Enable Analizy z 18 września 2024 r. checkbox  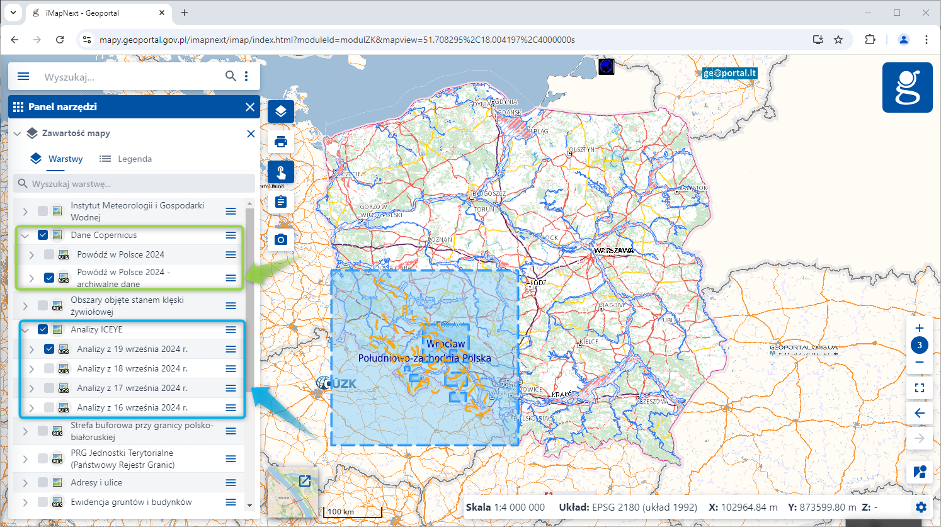click(49, 368)
